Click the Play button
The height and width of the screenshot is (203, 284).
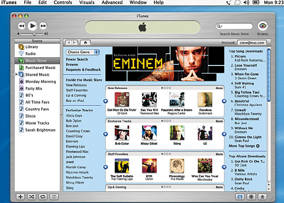point(33,26)
